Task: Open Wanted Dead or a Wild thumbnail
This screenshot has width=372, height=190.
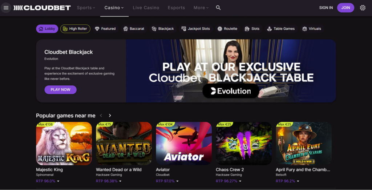Action: pos(124,143)
